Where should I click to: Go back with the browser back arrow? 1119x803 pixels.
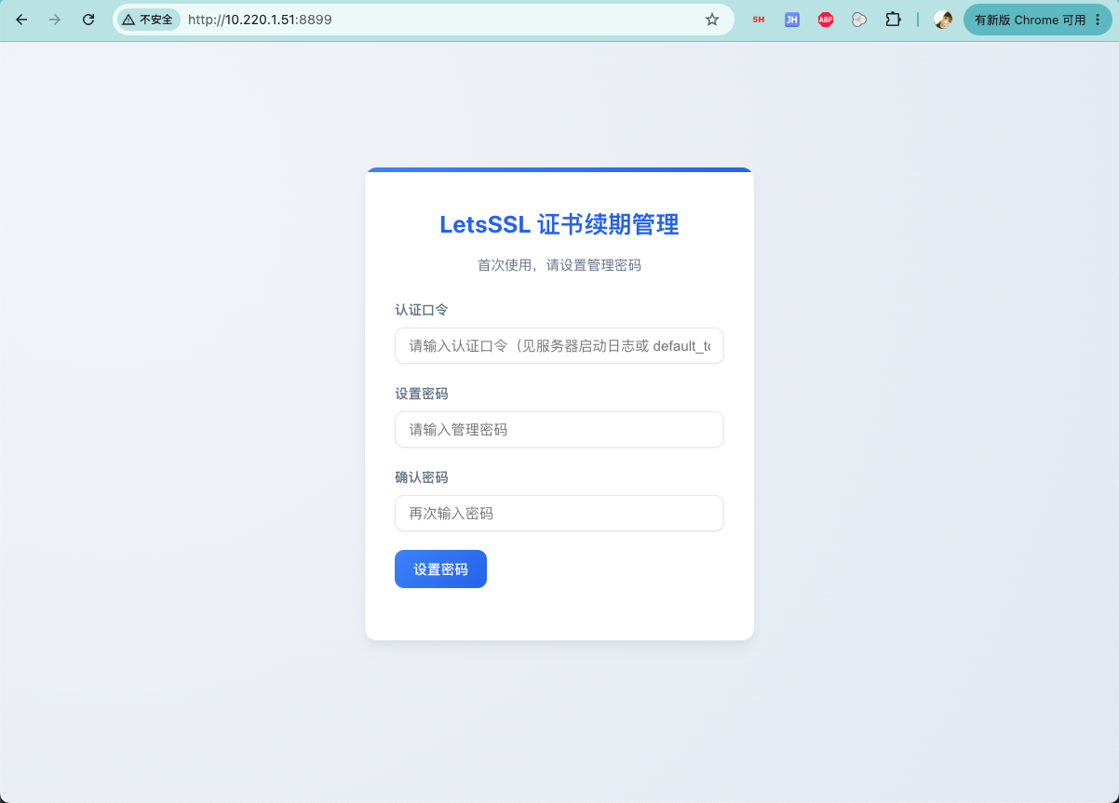point(21,20)
